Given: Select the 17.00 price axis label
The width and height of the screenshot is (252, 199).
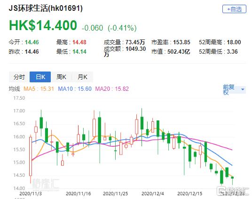Looking at the screenshot, I should point(19,111).
